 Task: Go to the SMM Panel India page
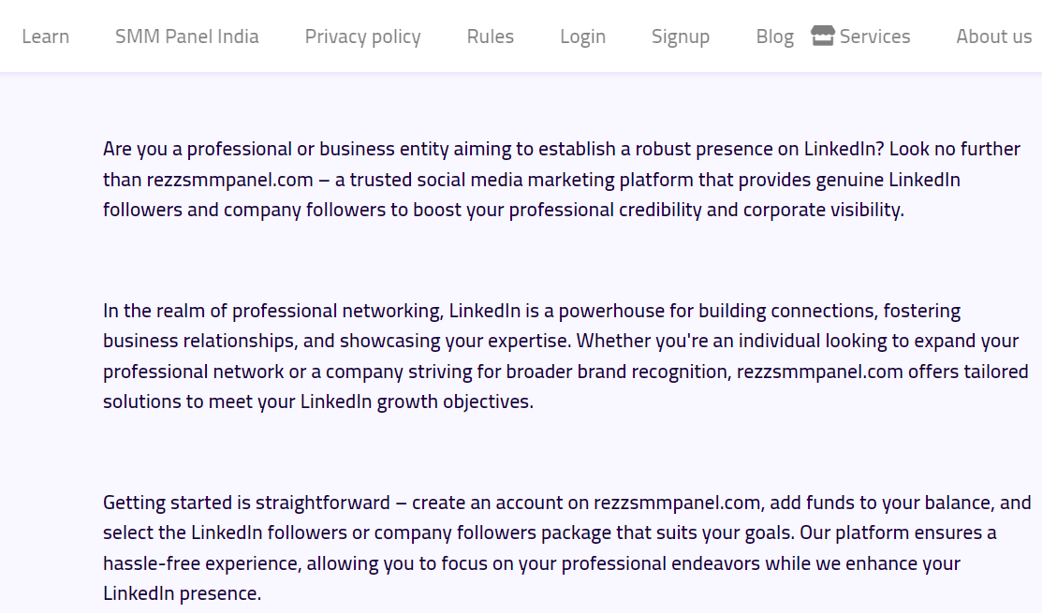pos(186,36)
